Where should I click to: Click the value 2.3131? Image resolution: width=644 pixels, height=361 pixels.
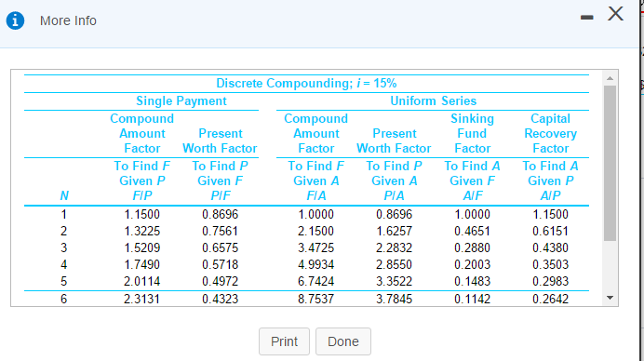click(x=142, y=299)
